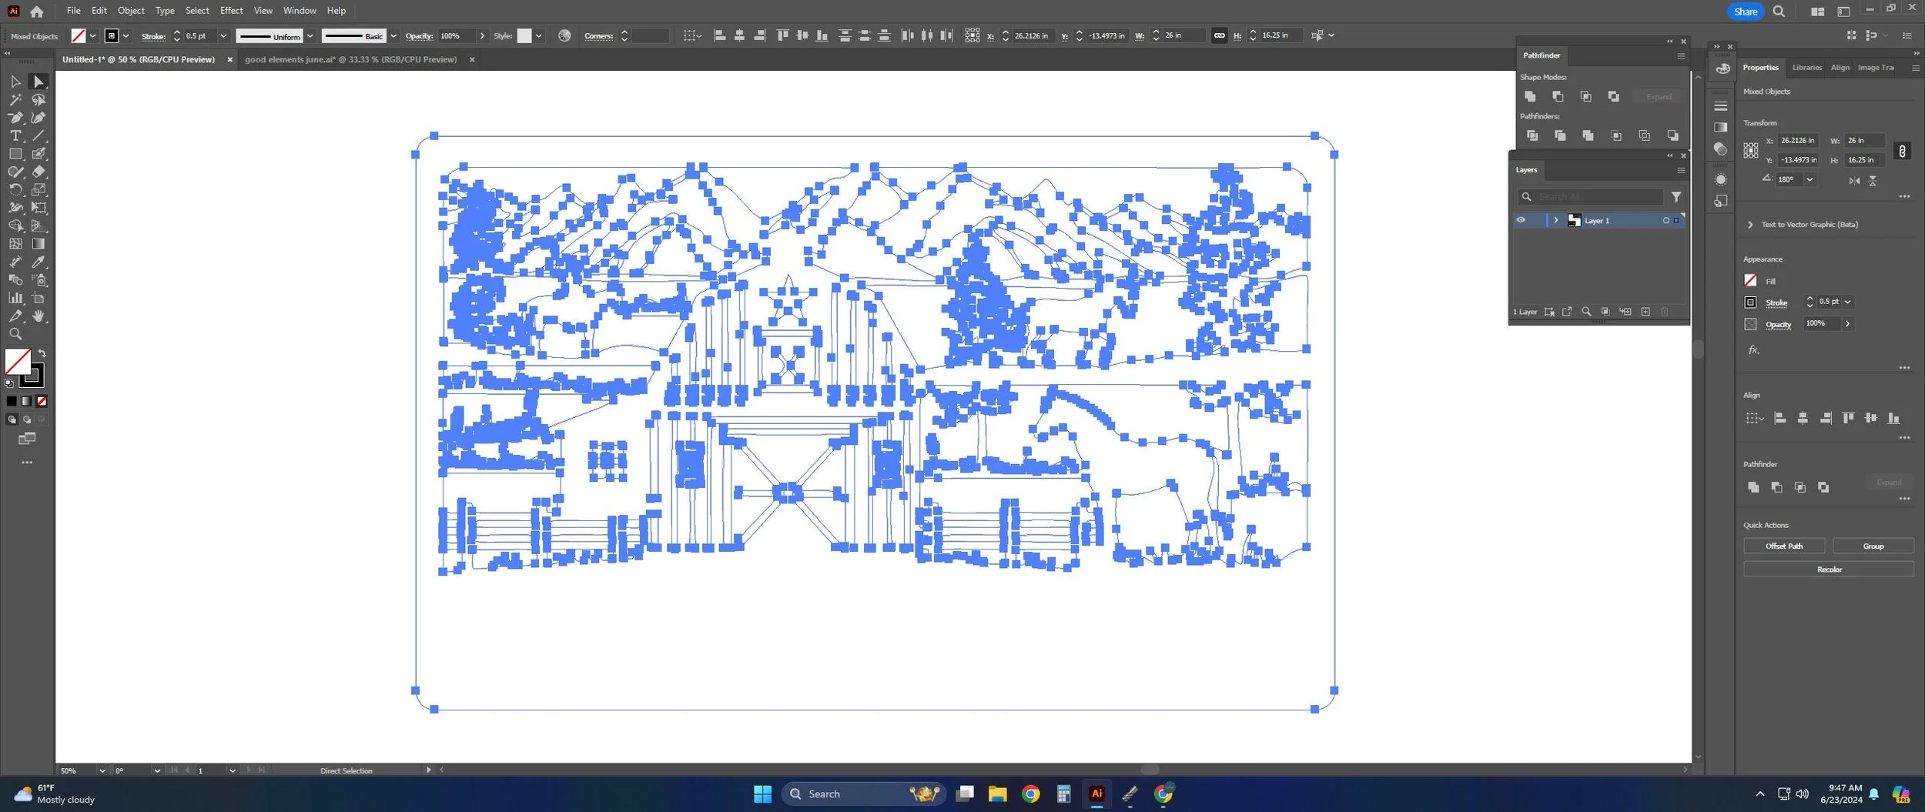Viewport: 1925px width, 812px height.
Task: Swap fill and stroke colors
Action: pos(42,353)
